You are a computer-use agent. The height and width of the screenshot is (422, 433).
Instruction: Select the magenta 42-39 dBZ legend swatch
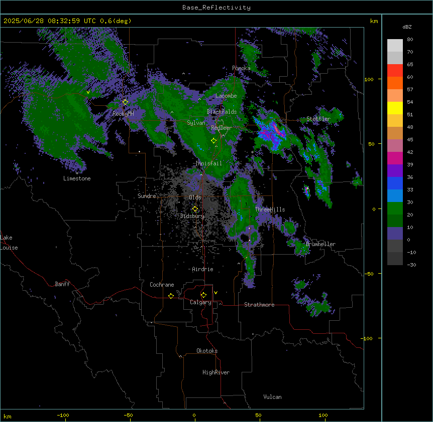395,158
